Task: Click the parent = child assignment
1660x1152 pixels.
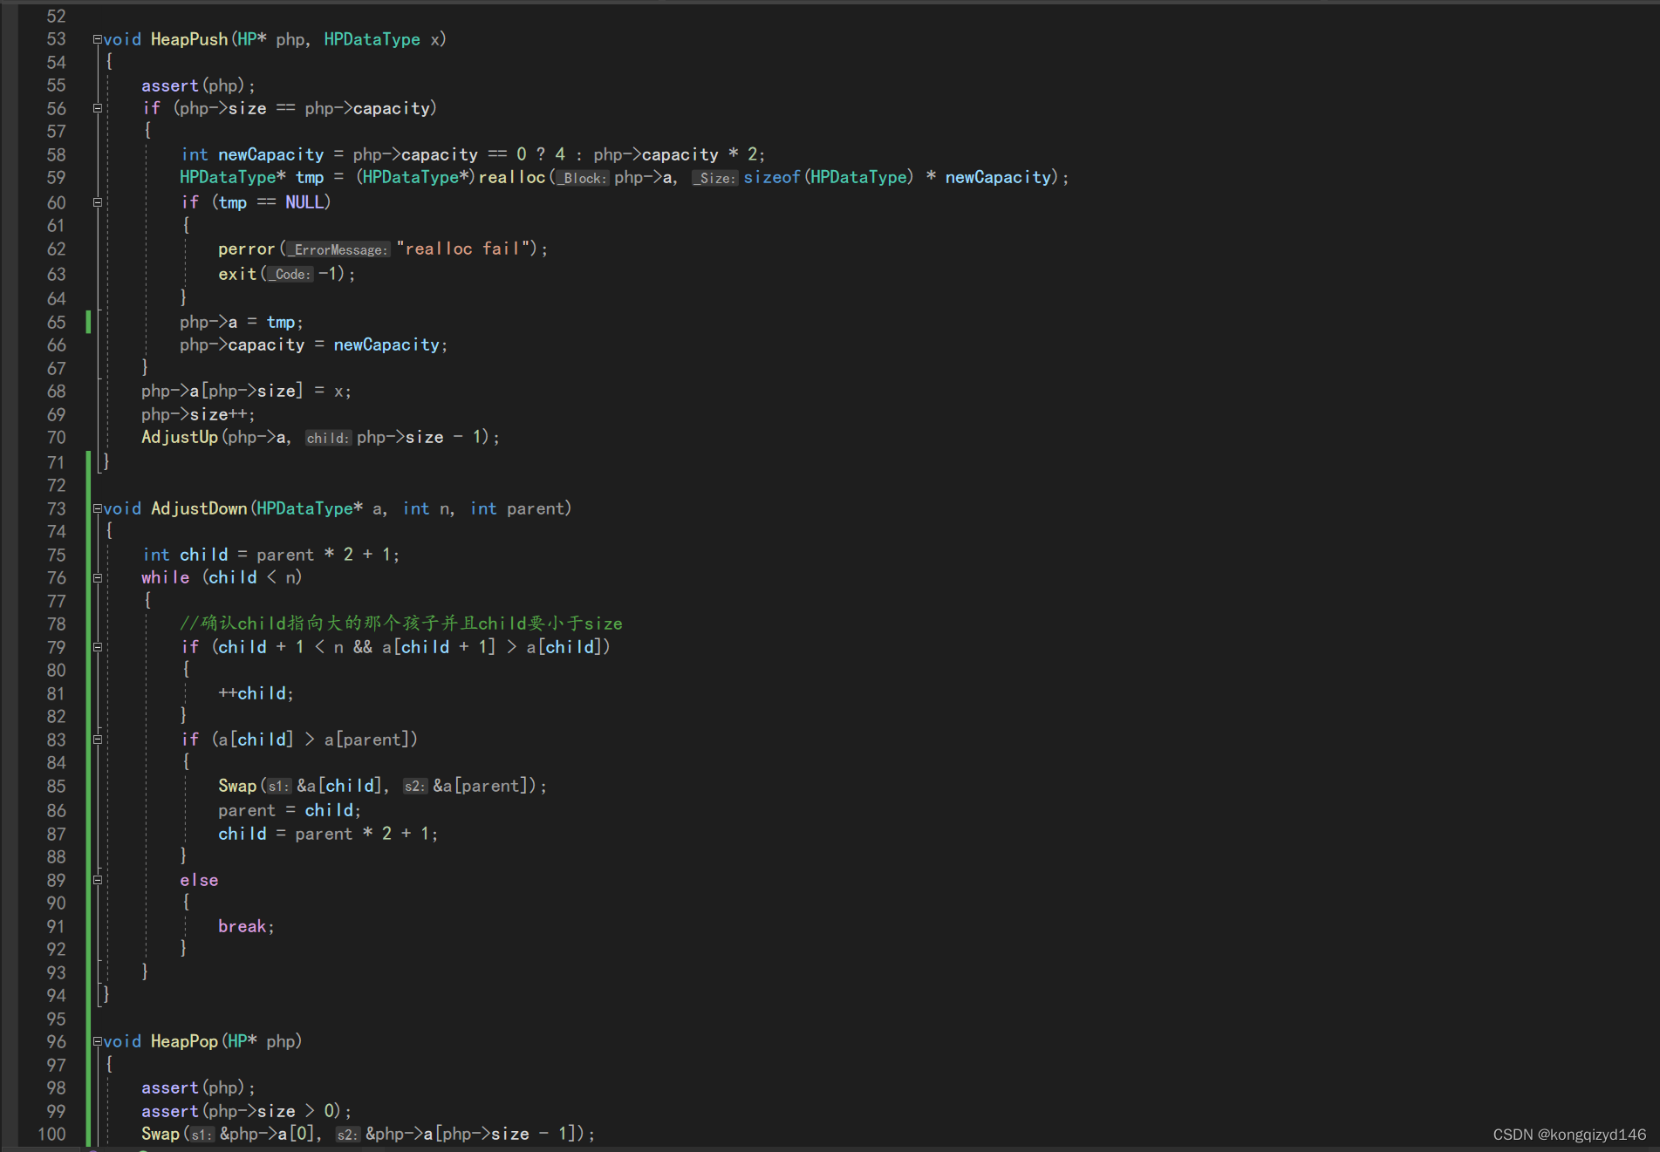Action: 290,810
